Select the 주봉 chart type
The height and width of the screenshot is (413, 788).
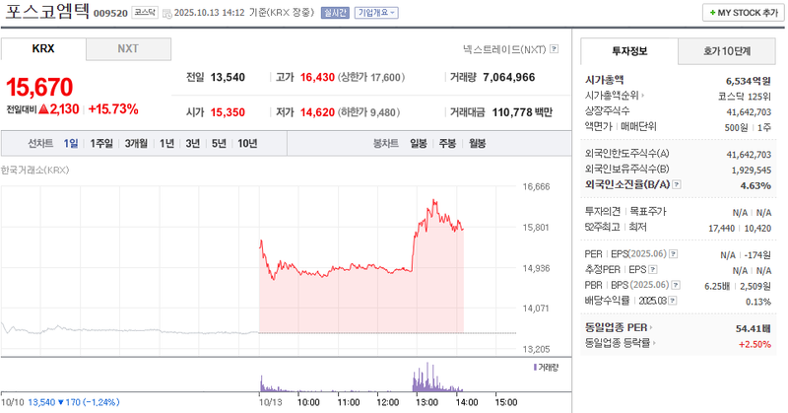pyautogui.click(x=447, y=143)
